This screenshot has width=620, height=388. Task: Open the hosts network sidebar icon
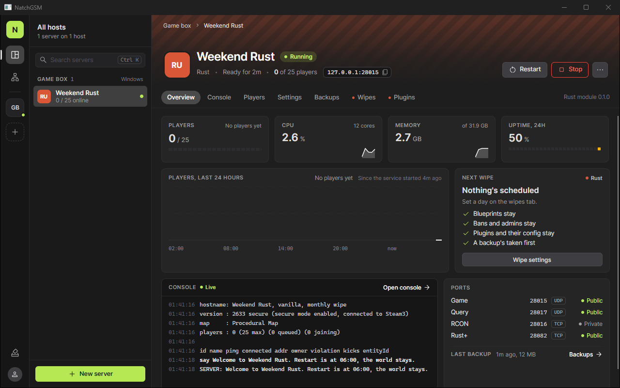pos(15,77)
